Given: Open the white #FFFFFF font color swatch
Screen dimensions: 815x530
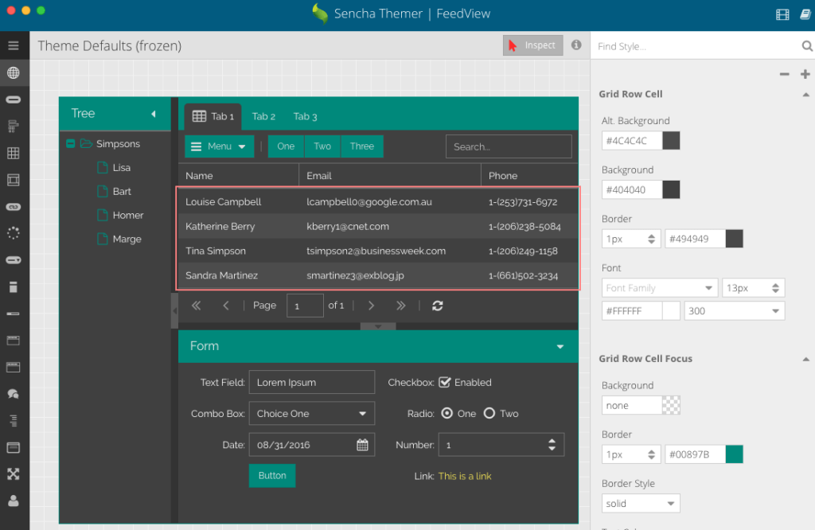Looking at the screenshot, I should tap(671, 311).
